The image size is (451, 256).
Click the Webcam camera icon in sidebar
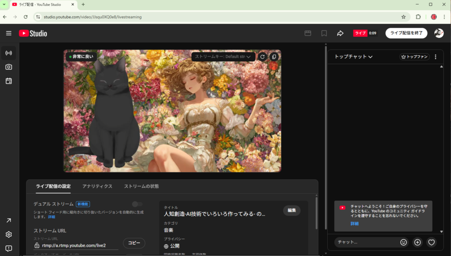pyautogui.click(x=8, y=67)
